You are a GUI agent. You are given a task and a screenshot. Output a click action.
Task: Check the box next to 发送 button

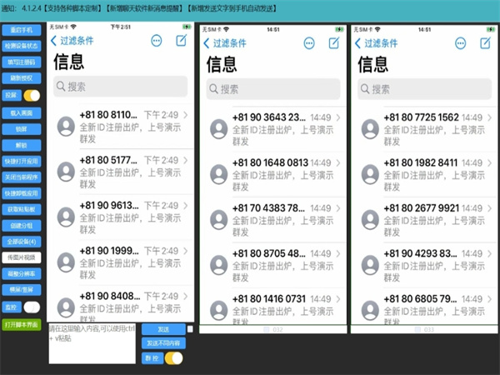coord(190,329)
